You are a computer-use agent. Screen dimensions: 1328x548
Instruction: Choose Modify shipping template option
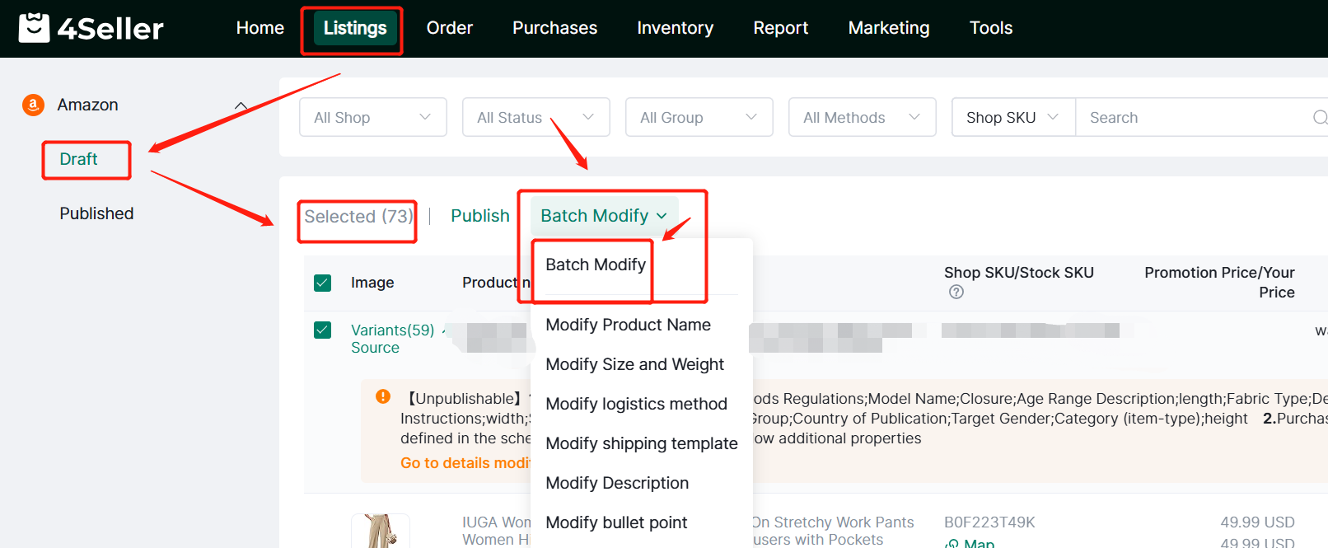[x=641, y=443]
